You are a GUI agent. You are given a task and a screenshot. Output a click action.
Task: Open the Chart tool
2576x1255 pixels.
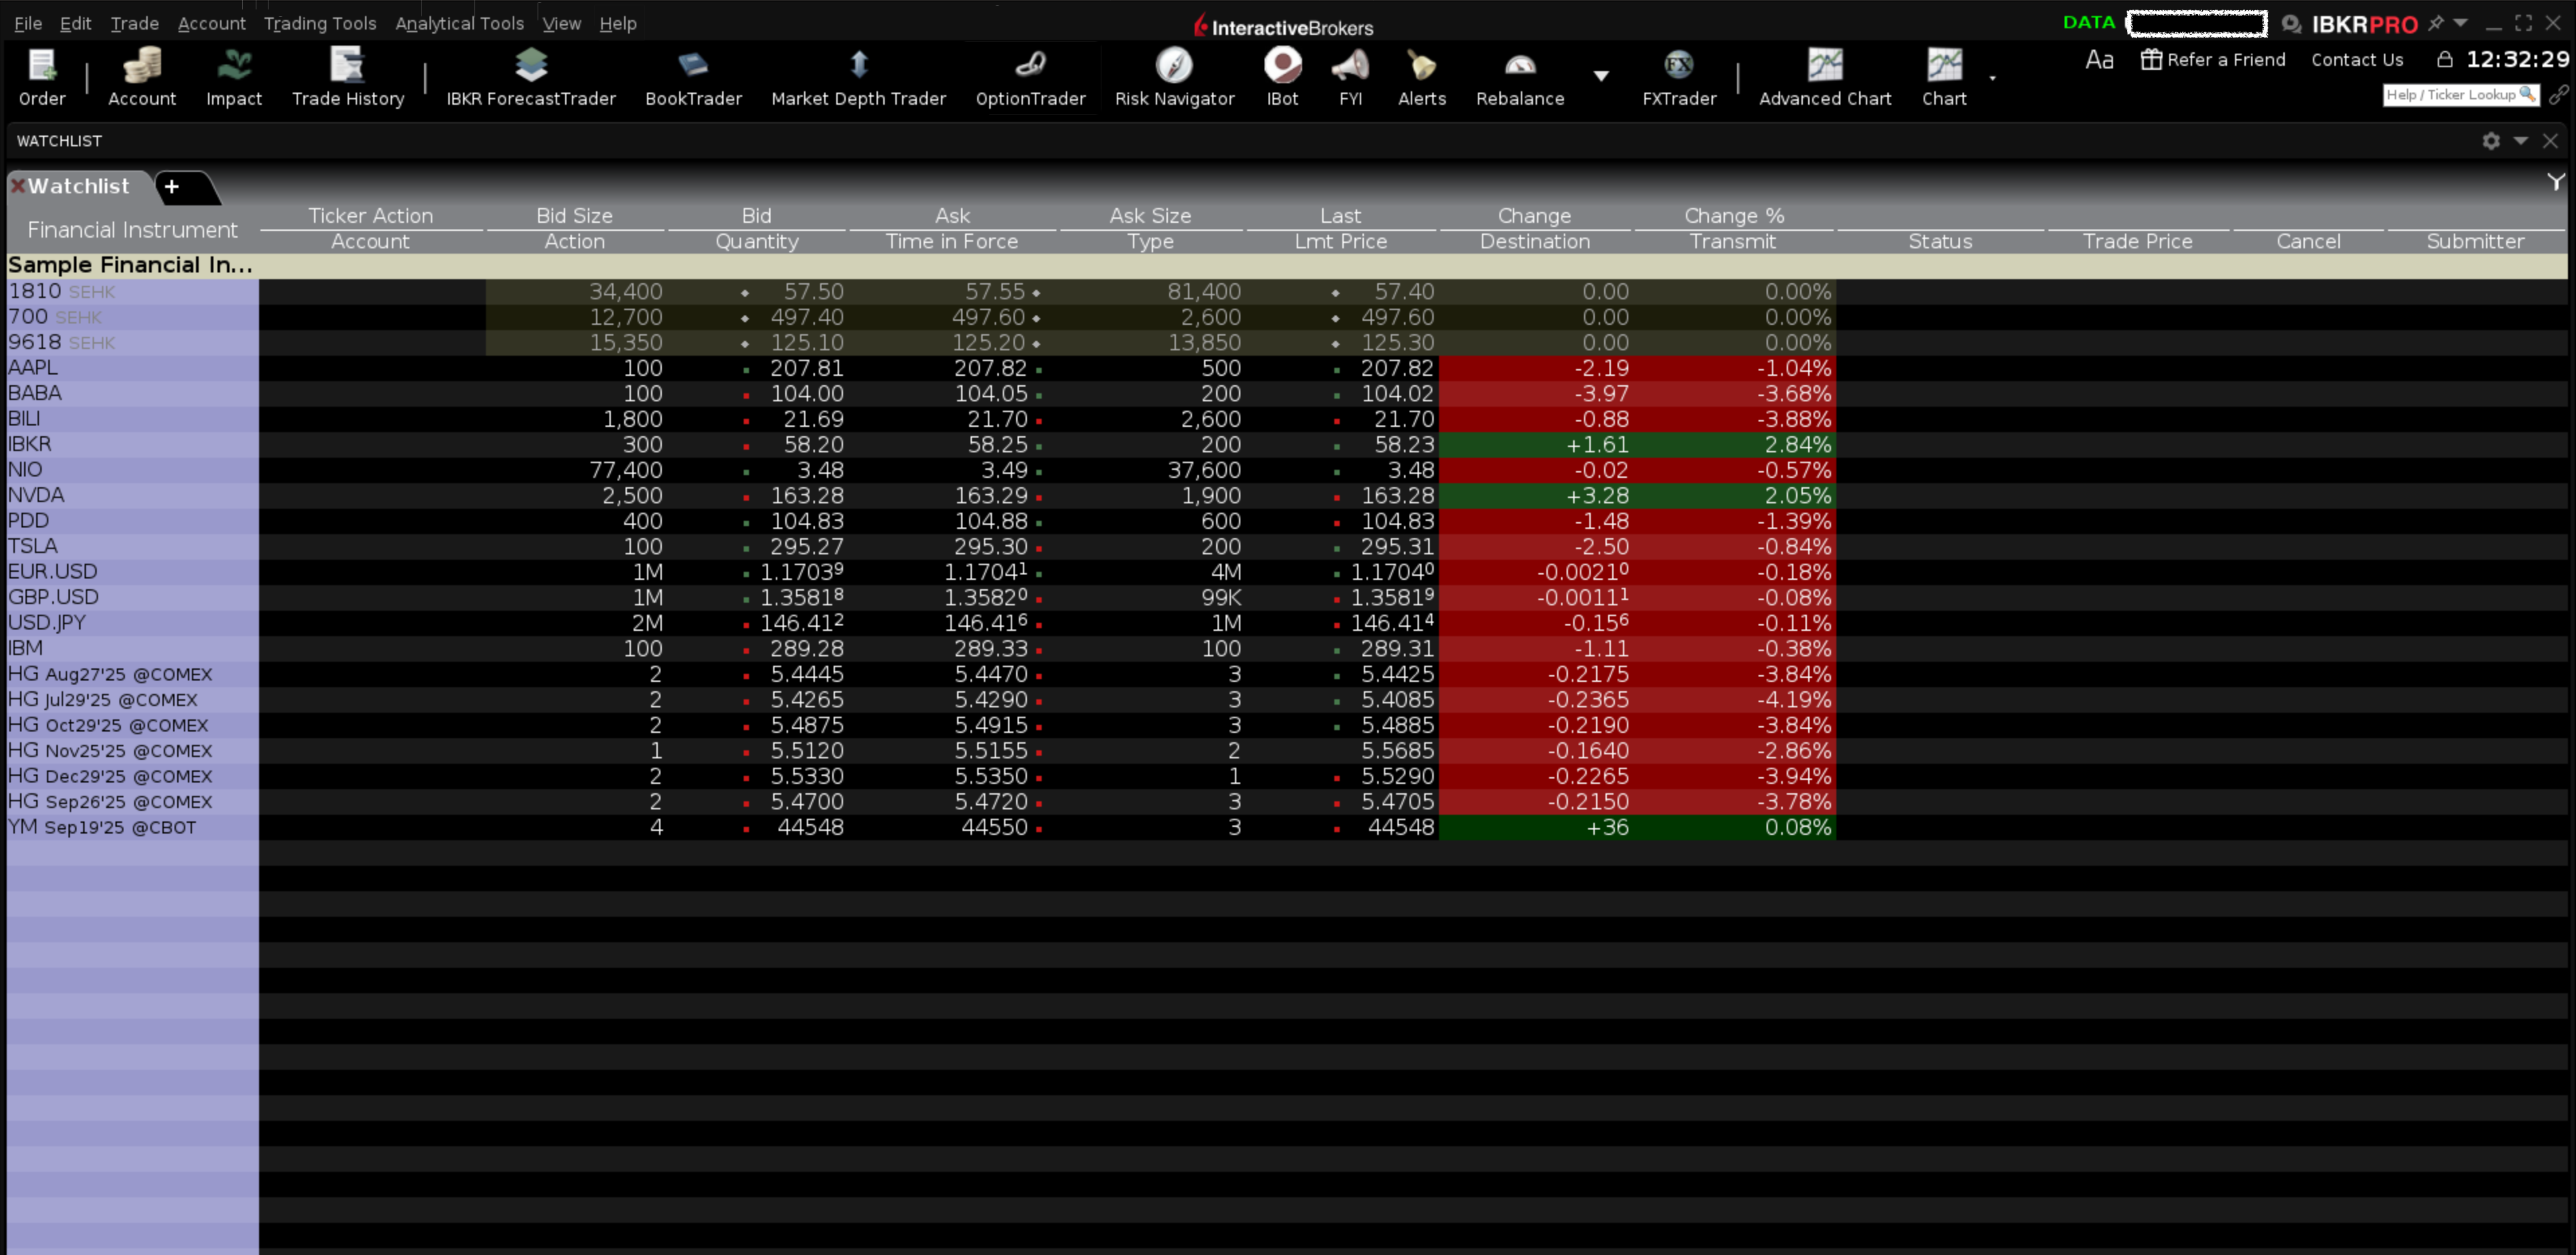coord(1944,77)
